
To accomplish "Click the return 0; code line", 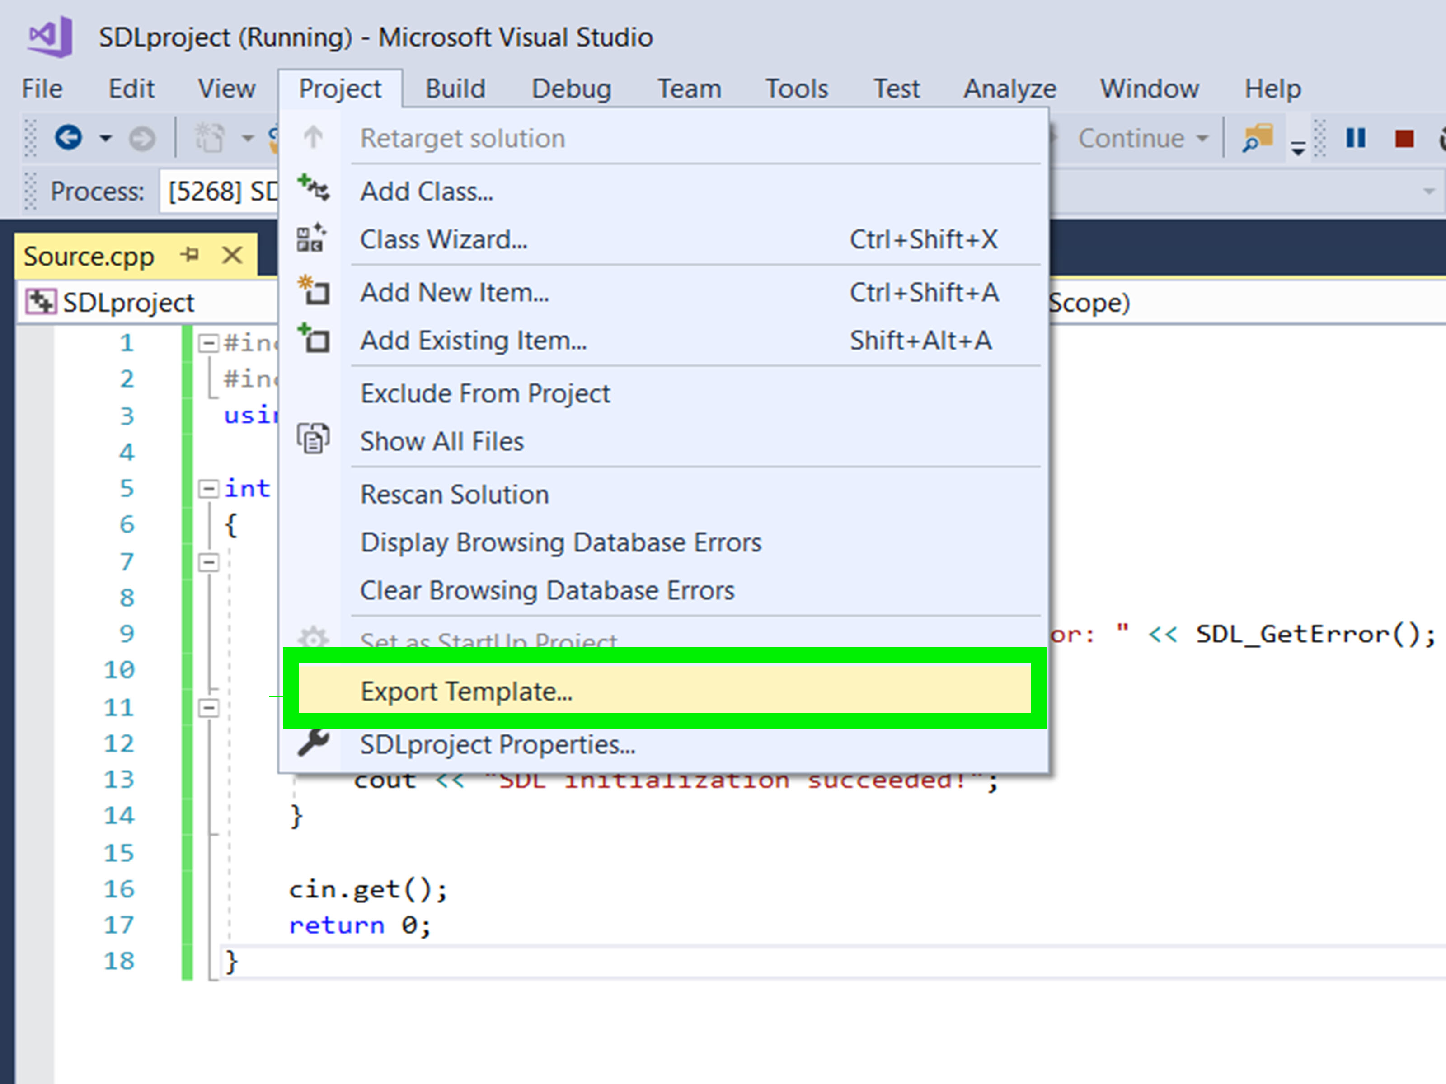I will pos(360,926).
